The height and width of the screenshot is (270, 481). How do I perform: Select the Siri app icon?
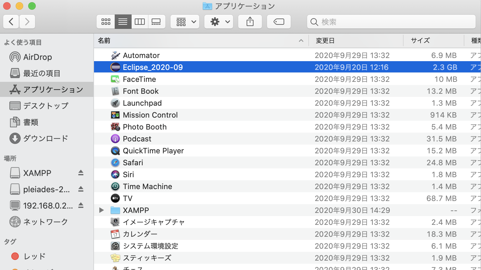point(115,174)
